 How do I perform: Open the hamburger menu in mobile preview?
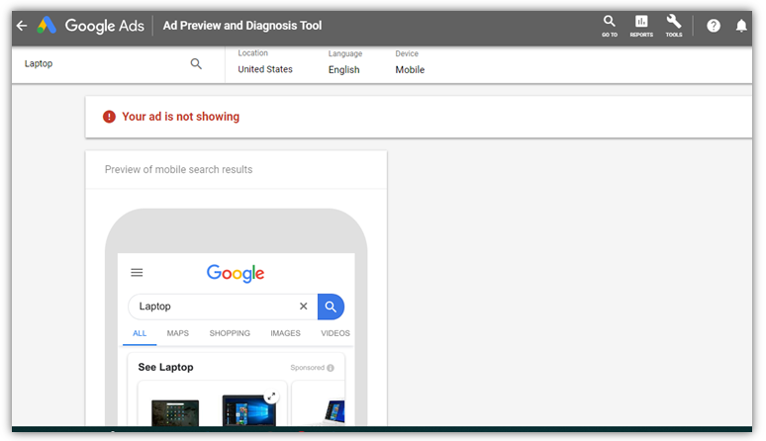click(x=137, y=272)
